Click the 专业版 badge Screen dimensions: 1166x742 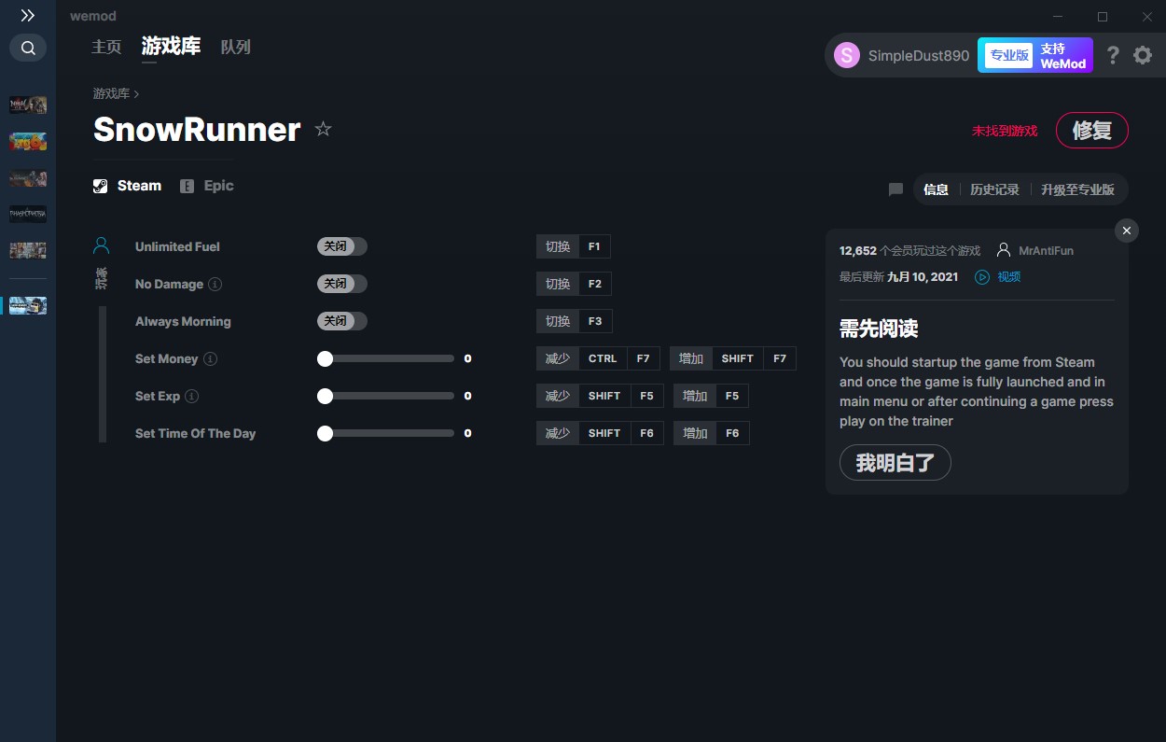coord(1009,55)
